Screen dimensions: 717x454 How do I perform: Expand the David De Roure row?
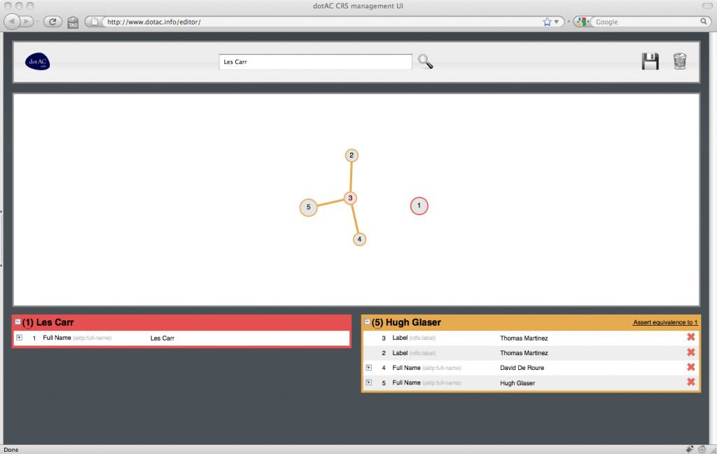368,367
